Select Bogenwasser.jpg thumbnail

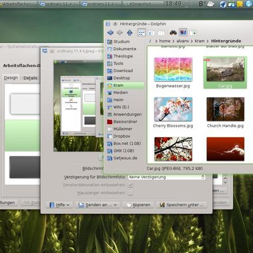click(173, 70)
